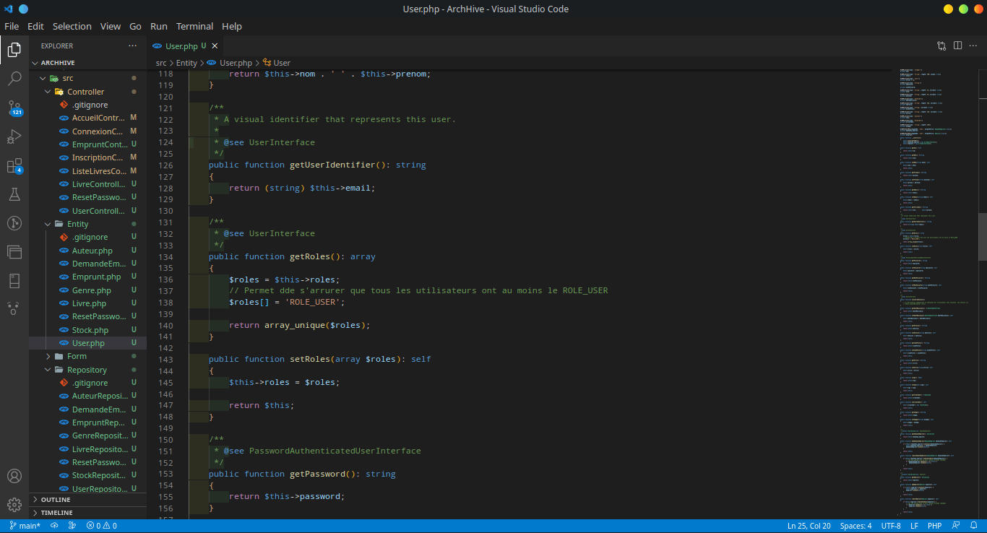Open Livre.php in the Entity folder

tap(89, 303)
